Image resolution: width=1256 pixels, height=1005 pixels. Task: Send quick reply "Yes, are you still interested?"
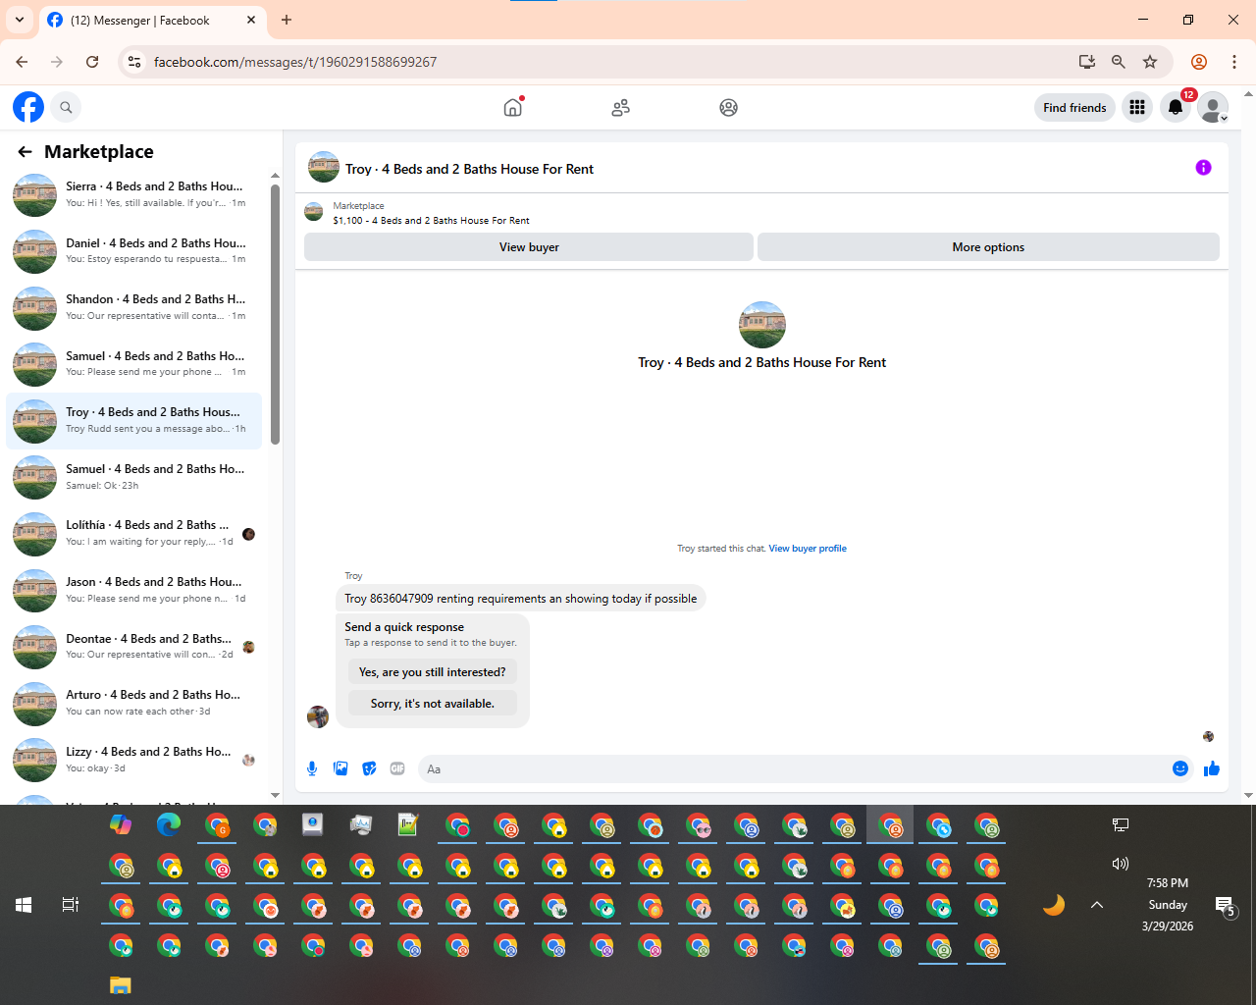coord(433,672)
